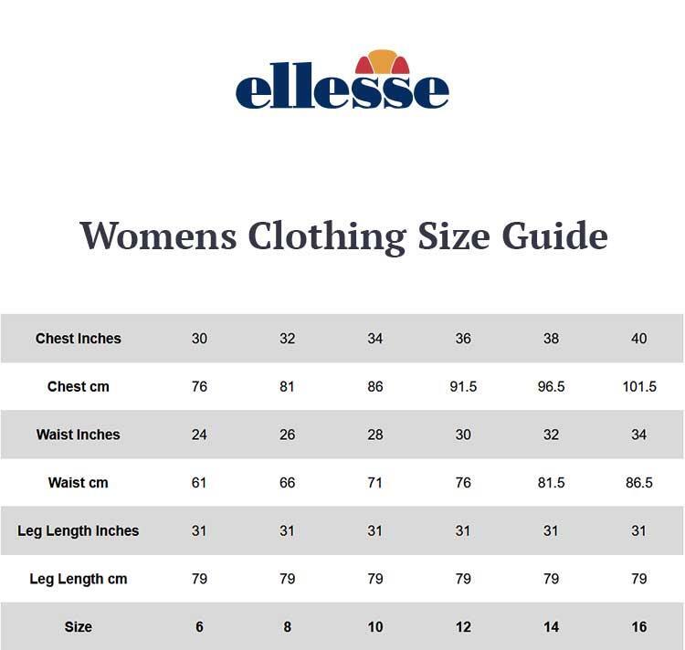Click the 86.5 waist cm value
This screenshot has width=685, height=650.
[x=639, y=482]
